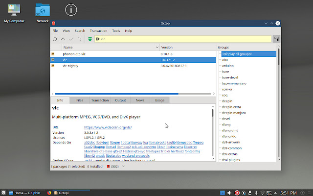The image size is (313, 196).
Task: Click the qt5-base dependency link
Action: click(x=106, y=151)
